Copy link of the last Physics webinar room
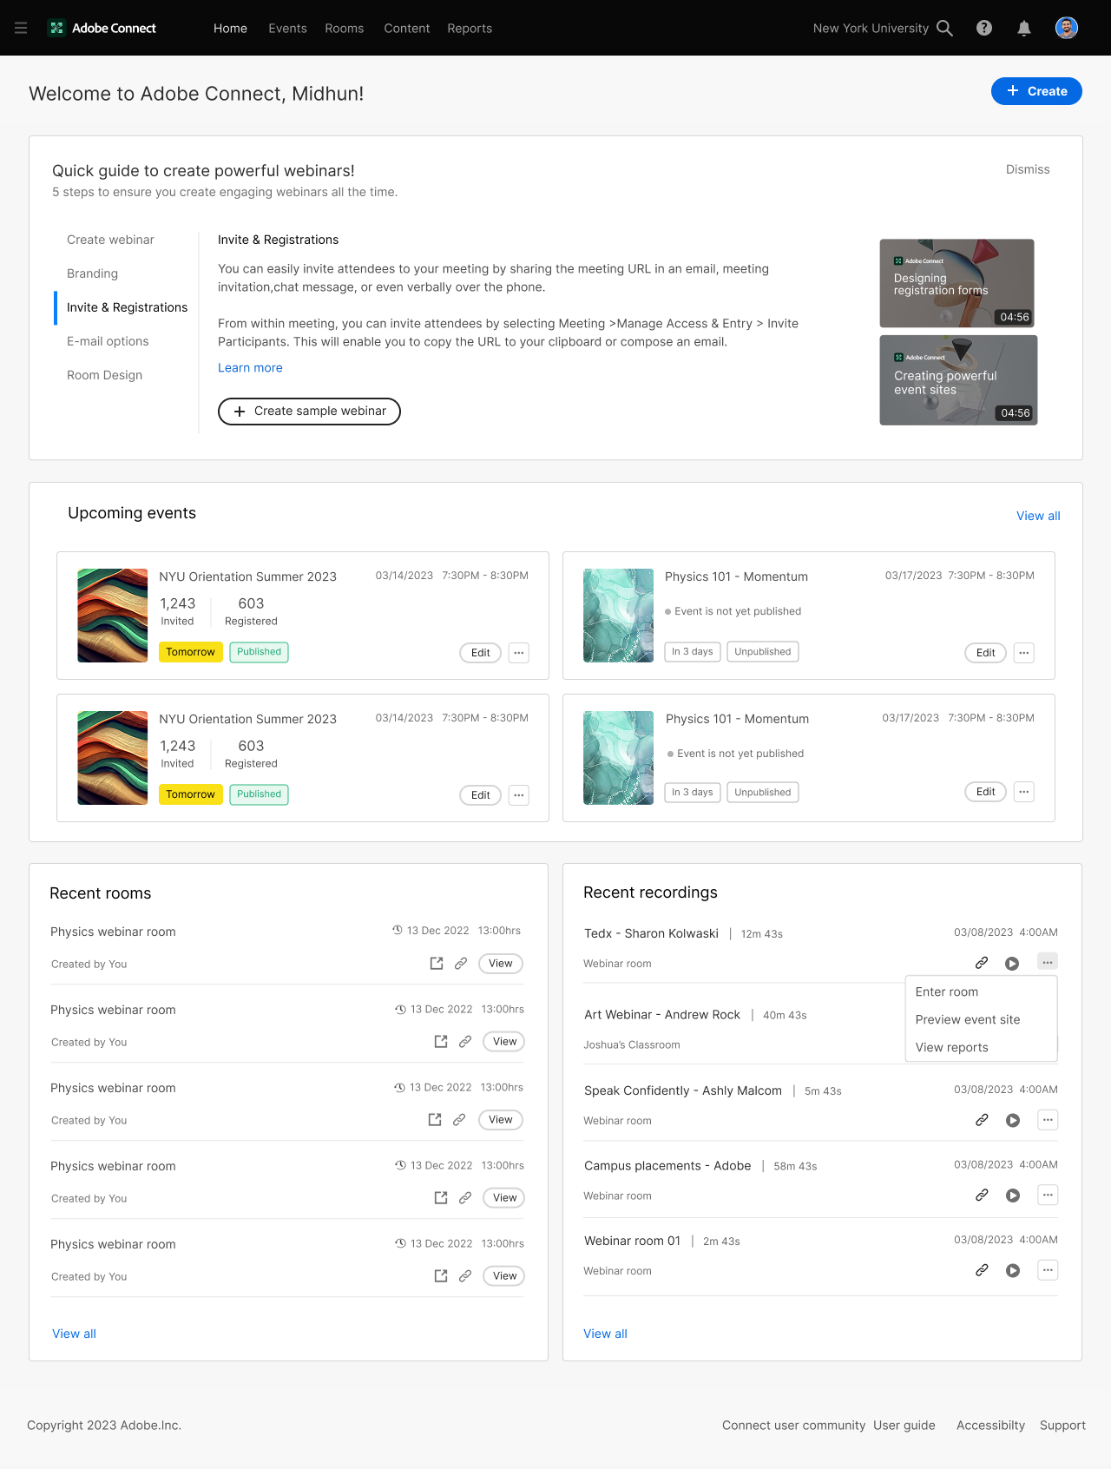Image resolution: width=1111 pixels, height=1469 pixels. [x=465, y=1275]
